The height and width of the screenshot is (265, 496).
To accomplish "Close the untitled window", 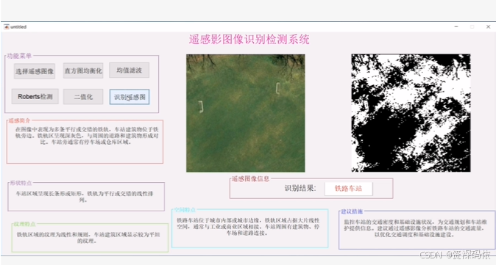I will 488,27.
